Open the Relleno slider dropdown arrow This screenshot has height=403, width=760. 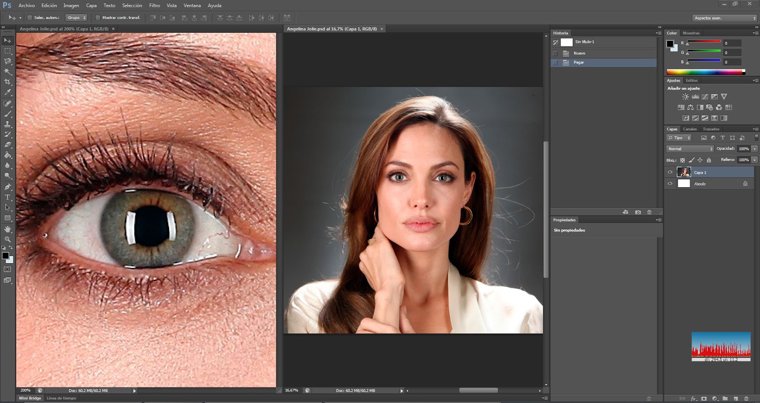pyautogui.click(x=754, y=160)
